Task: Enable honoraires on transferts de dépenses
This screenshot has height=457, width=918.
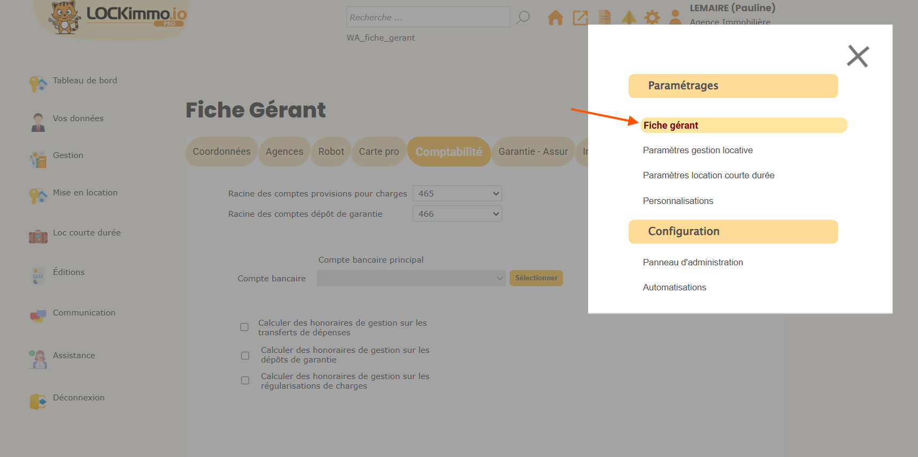Action: coord(244,327)
